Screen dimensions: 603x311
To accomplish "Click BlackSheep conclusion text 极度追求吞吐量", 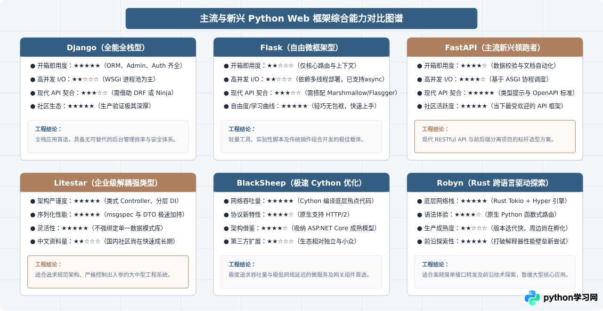I will click(x=300, y=275).
